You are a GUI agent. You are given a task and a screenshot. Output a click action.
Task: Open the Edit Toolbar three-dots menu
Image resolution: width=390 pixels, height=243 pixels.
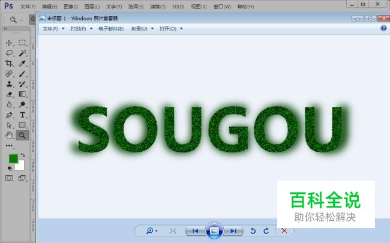pos(9,146)
